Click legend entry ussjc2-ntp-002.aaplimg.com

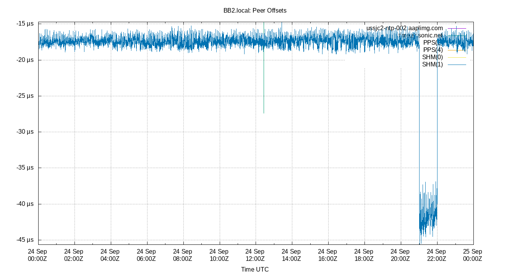click(x=405, y=28)
